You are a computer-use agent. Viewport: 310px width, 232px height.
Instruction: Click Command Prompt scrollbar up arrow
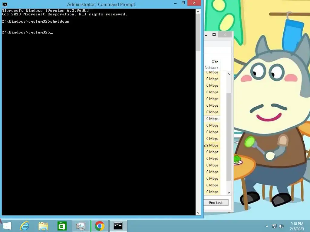(198, 12)
